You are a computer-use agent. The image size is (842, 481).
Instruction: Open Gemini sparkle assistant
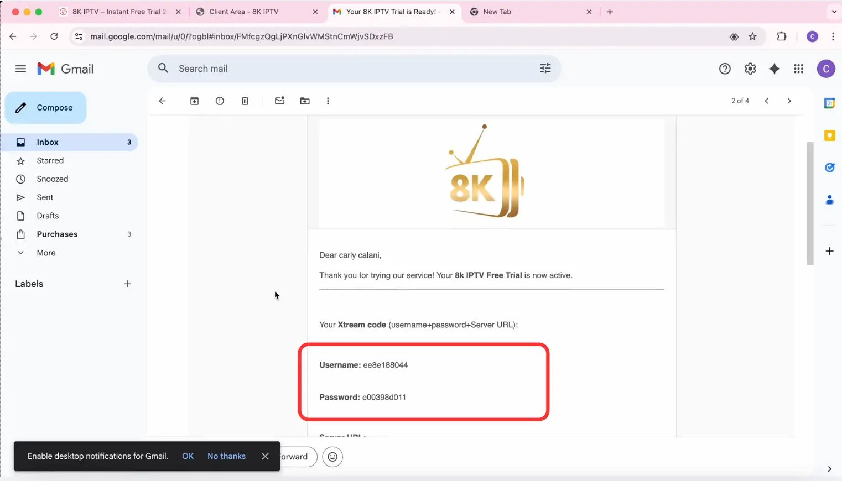pos(774,69)
